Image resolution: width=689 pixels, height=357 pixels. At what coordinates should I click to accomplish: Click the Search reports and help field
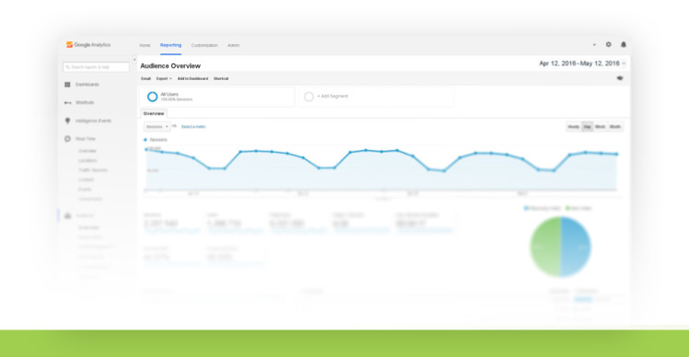tap(96, 67)
